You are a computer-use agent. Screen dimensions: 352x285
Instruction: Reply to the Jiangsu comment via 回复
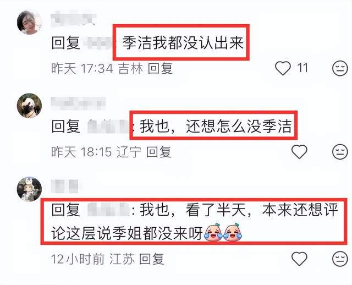(x=152, y=259)
